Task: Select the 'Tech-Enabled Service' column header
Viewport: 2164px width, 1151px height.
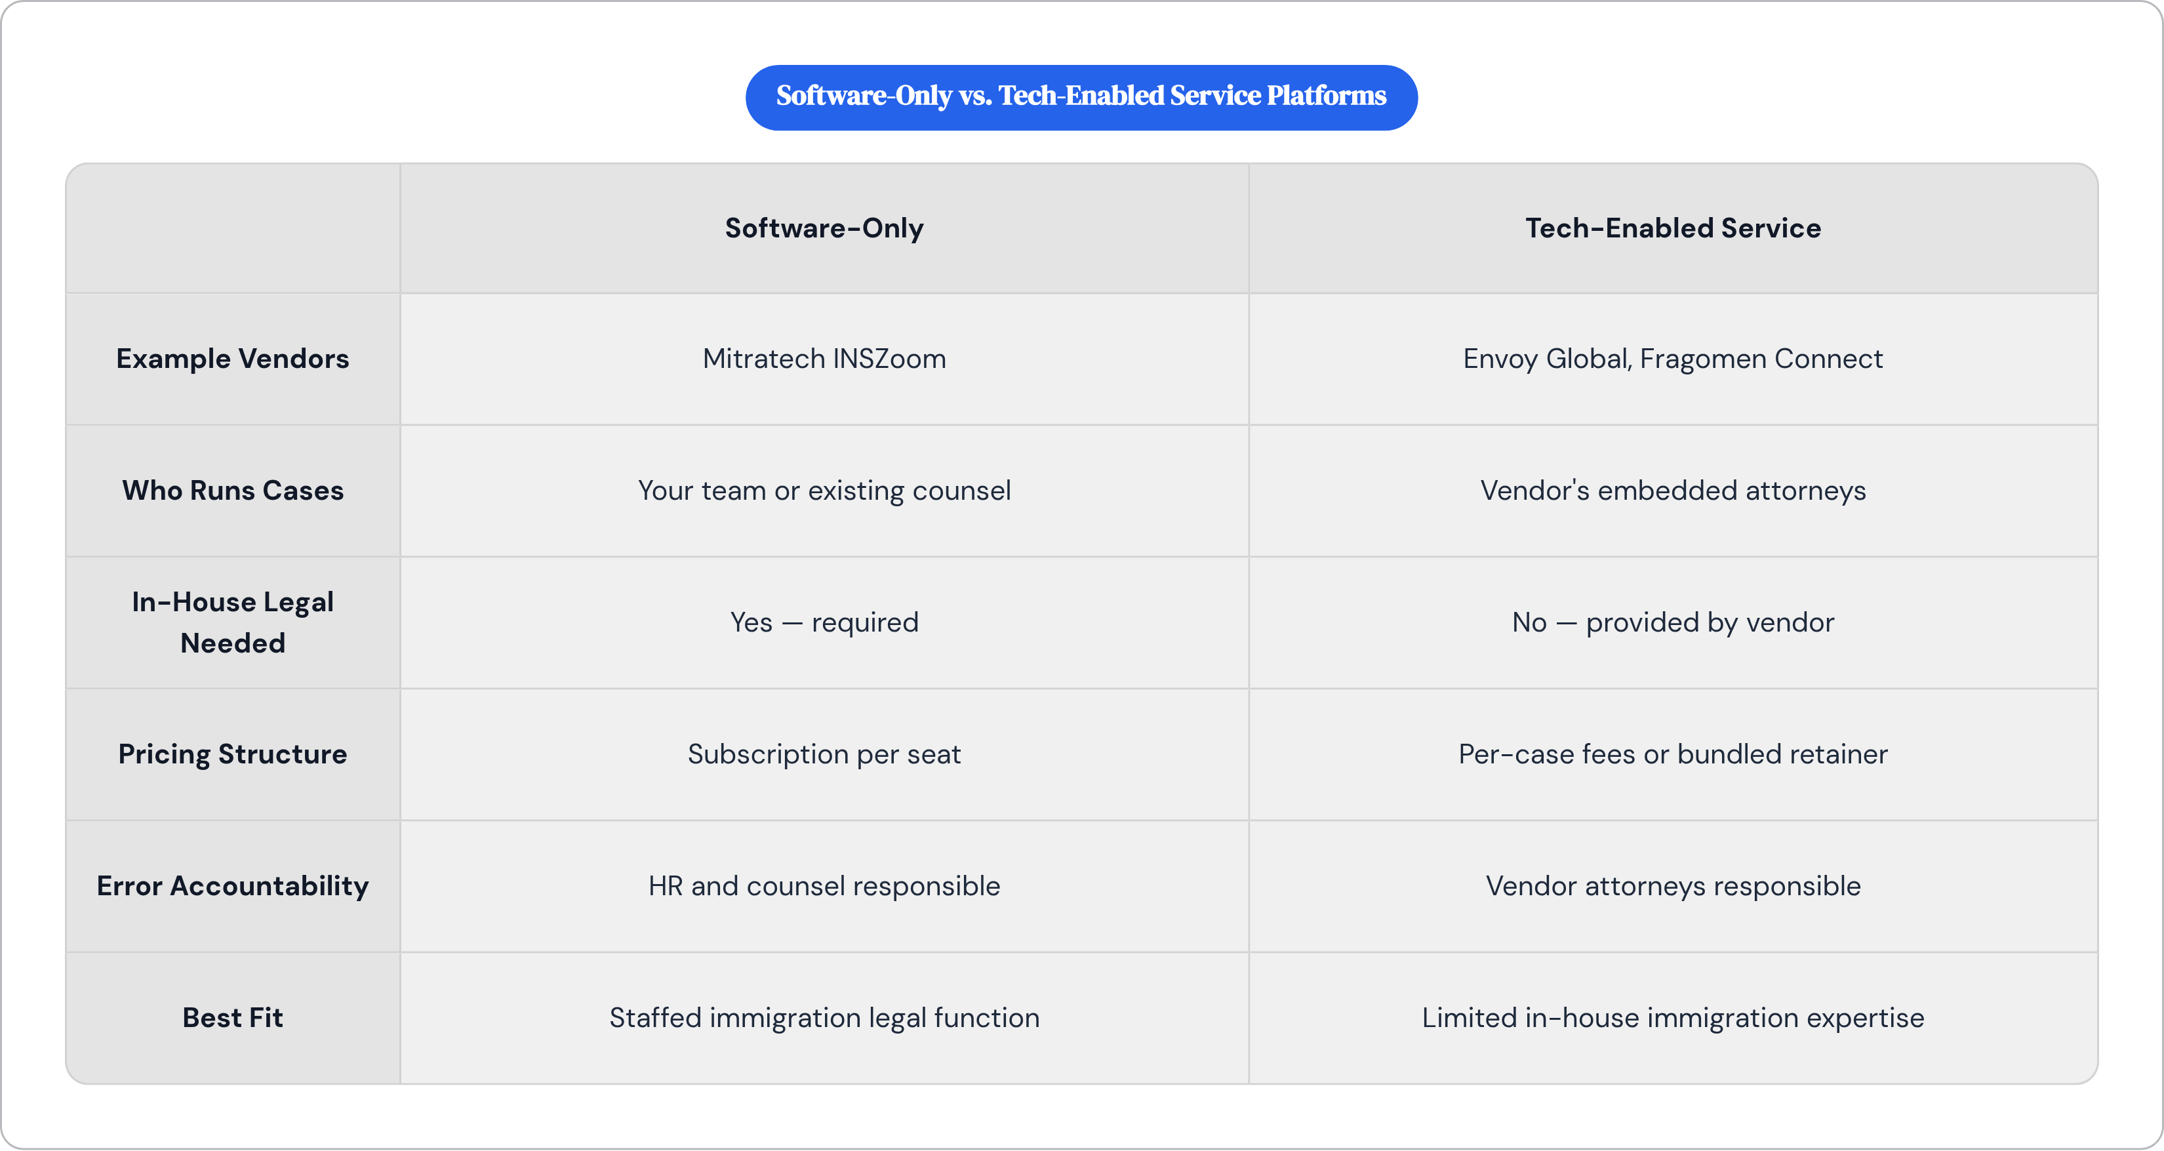Action: click(x=1673, y=228)
